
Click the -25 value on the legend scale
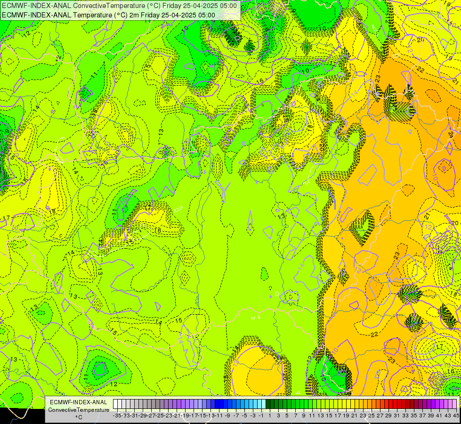(159, 416)
